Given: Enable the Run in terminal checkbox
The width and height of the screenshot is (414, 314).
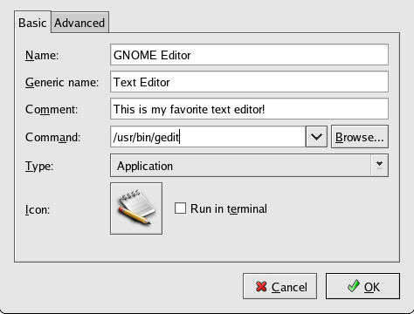Looking at the screenshot, I should tap(180, 208).
